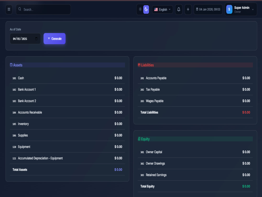Screen dimensions: 262x197
Task: Select the Liabilities heading
Action: pos(147,65)
